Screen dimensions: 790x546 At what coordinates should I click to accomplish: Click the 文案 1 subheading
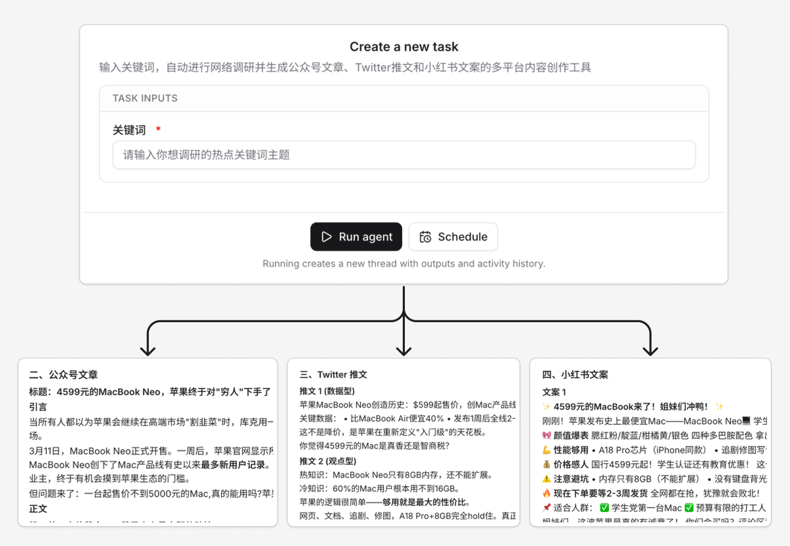tap(554, 392)
